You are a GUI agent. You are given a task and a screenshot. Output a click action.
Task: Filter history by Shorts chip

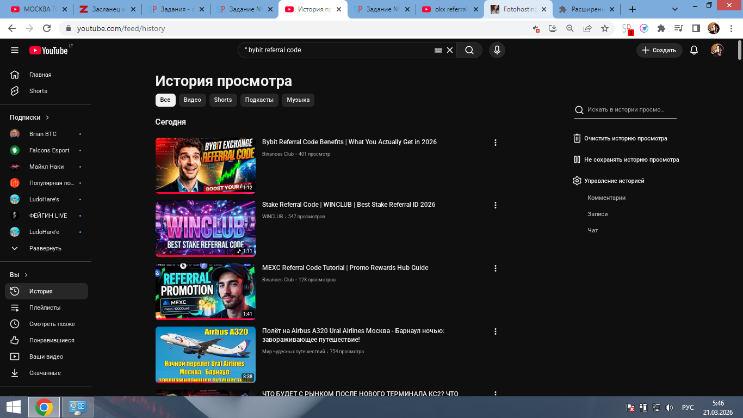[x=223, y=100]
